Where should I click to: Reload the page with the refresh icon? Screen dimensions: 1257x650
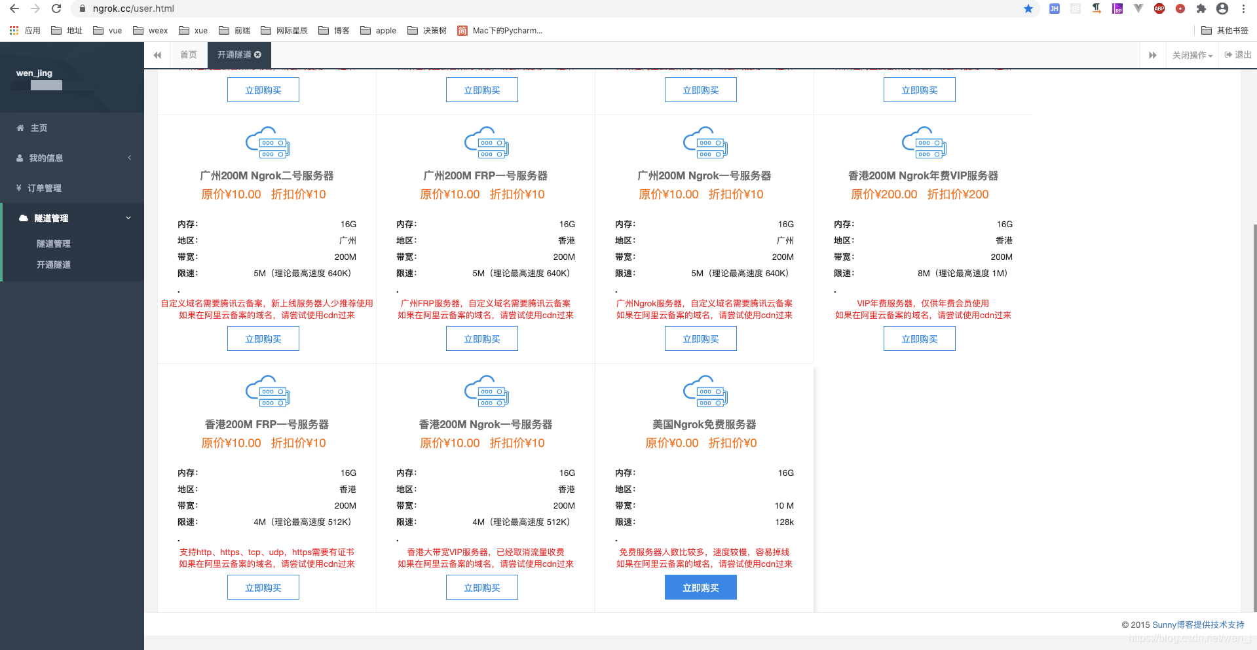click(x=56, y=9)
